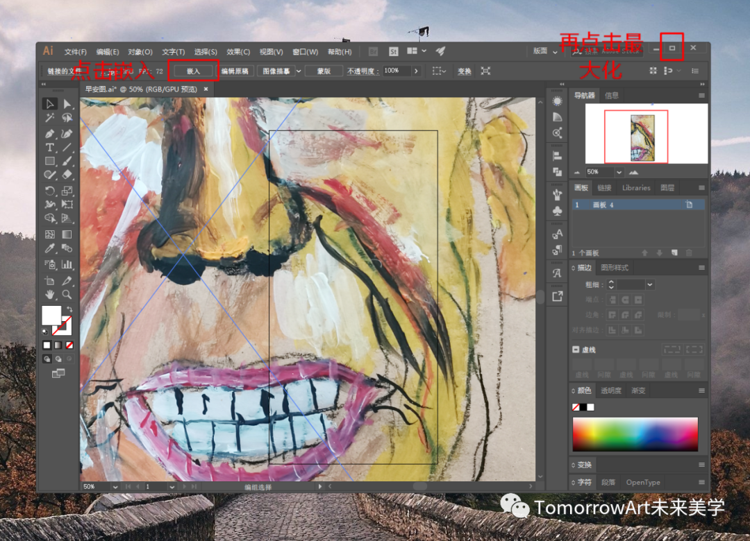Image resolution: width=750 pixels, height=541 pixels.
Task: Open the Symbols panel club icon
Action: (x=557, y=211)
